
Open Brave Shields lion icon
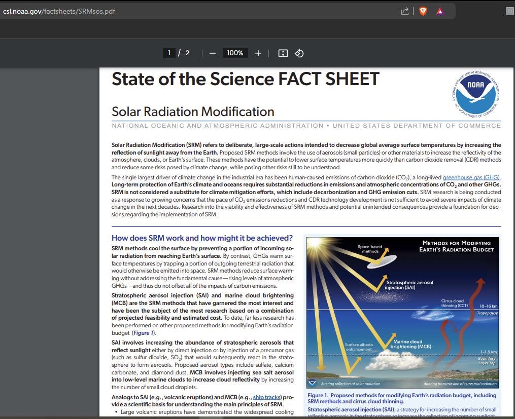423,12
